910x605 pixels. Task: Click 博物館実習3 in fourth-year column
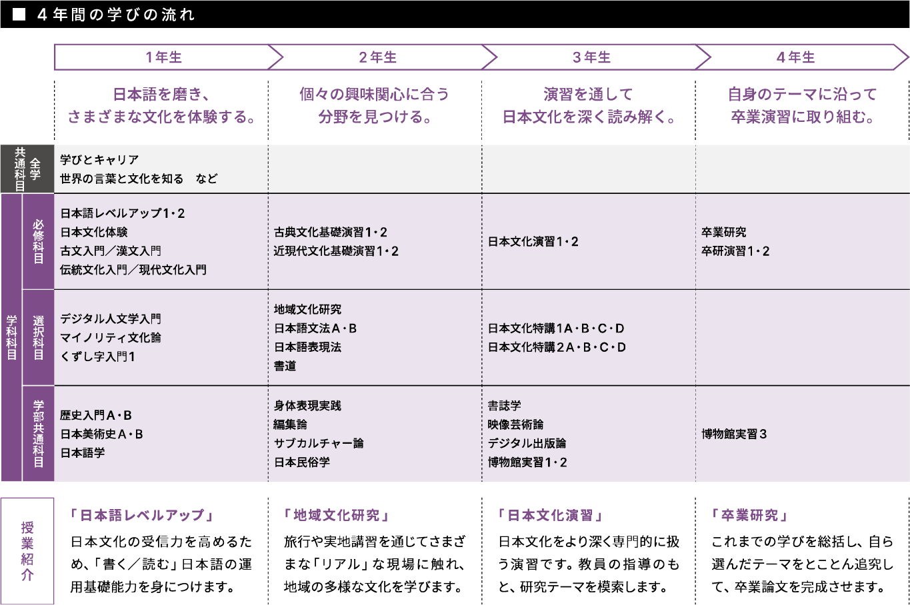734,434
